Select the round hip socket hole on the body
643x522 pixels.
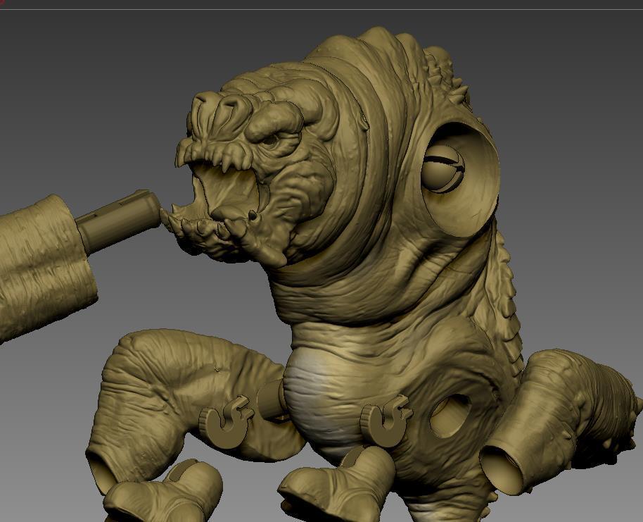(450, 416)
